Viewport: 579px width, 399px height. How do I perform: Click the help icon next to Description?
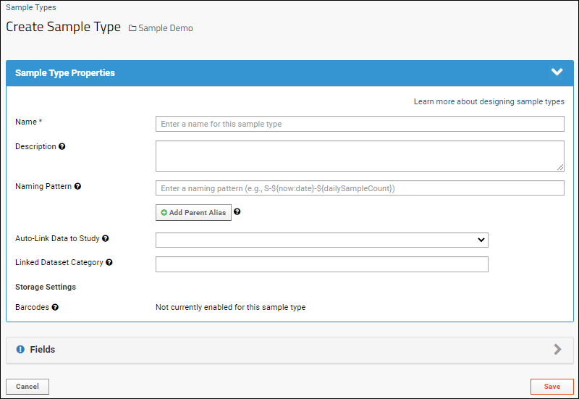pyautogui.click(x=62, y=147)
